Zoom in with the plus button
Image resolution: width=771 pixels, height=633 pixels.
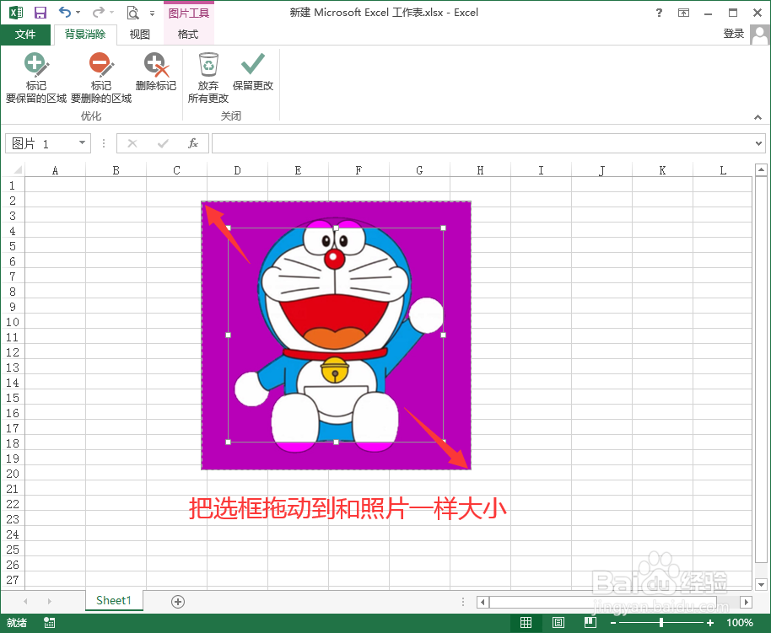click(x=710, y=623)
